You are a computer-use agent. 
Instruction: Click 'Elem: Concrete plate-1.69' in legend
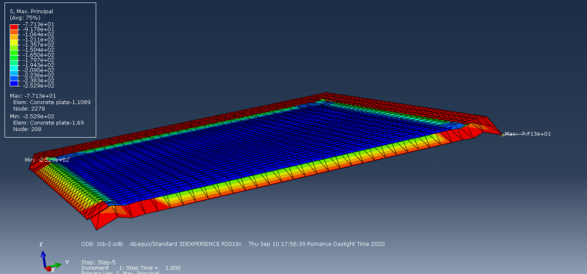[48, 122]
